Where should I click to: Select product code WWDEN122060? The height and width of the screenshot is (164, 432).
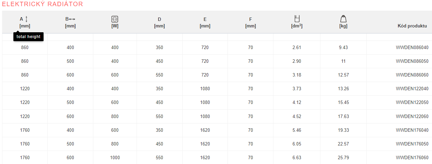(412, 116)
